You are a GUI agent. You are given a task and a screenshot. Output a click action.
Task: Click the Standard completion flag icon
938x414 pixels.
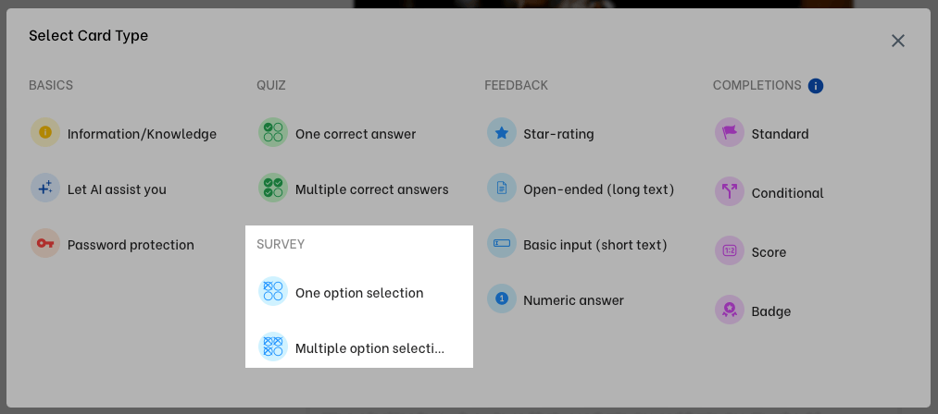[x=730, y=133]
